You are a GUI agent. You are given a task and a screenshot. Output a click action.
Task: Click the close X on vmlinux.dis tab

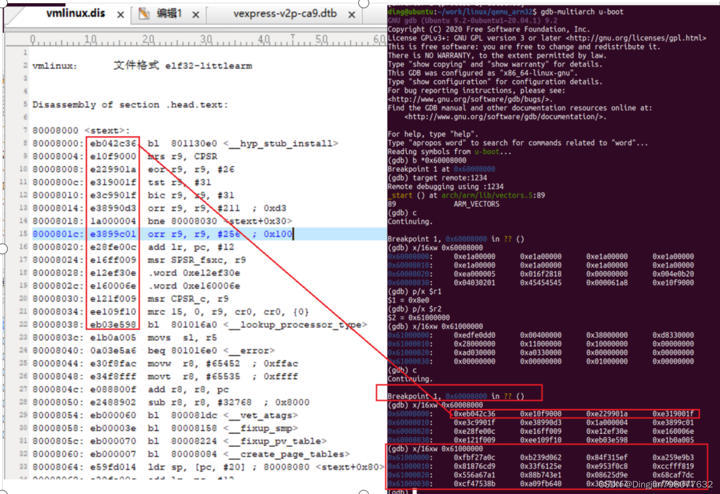pyautogui.click(x=120, y=14)
